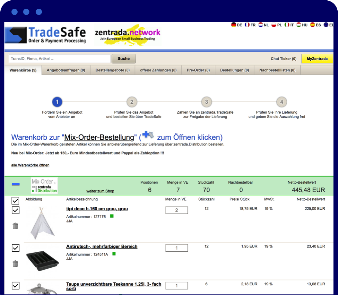The height and width of the screenshot is (295, 338).
Task: Click the tipi tent product thumbnail
Action: click(x=42, y=223)
